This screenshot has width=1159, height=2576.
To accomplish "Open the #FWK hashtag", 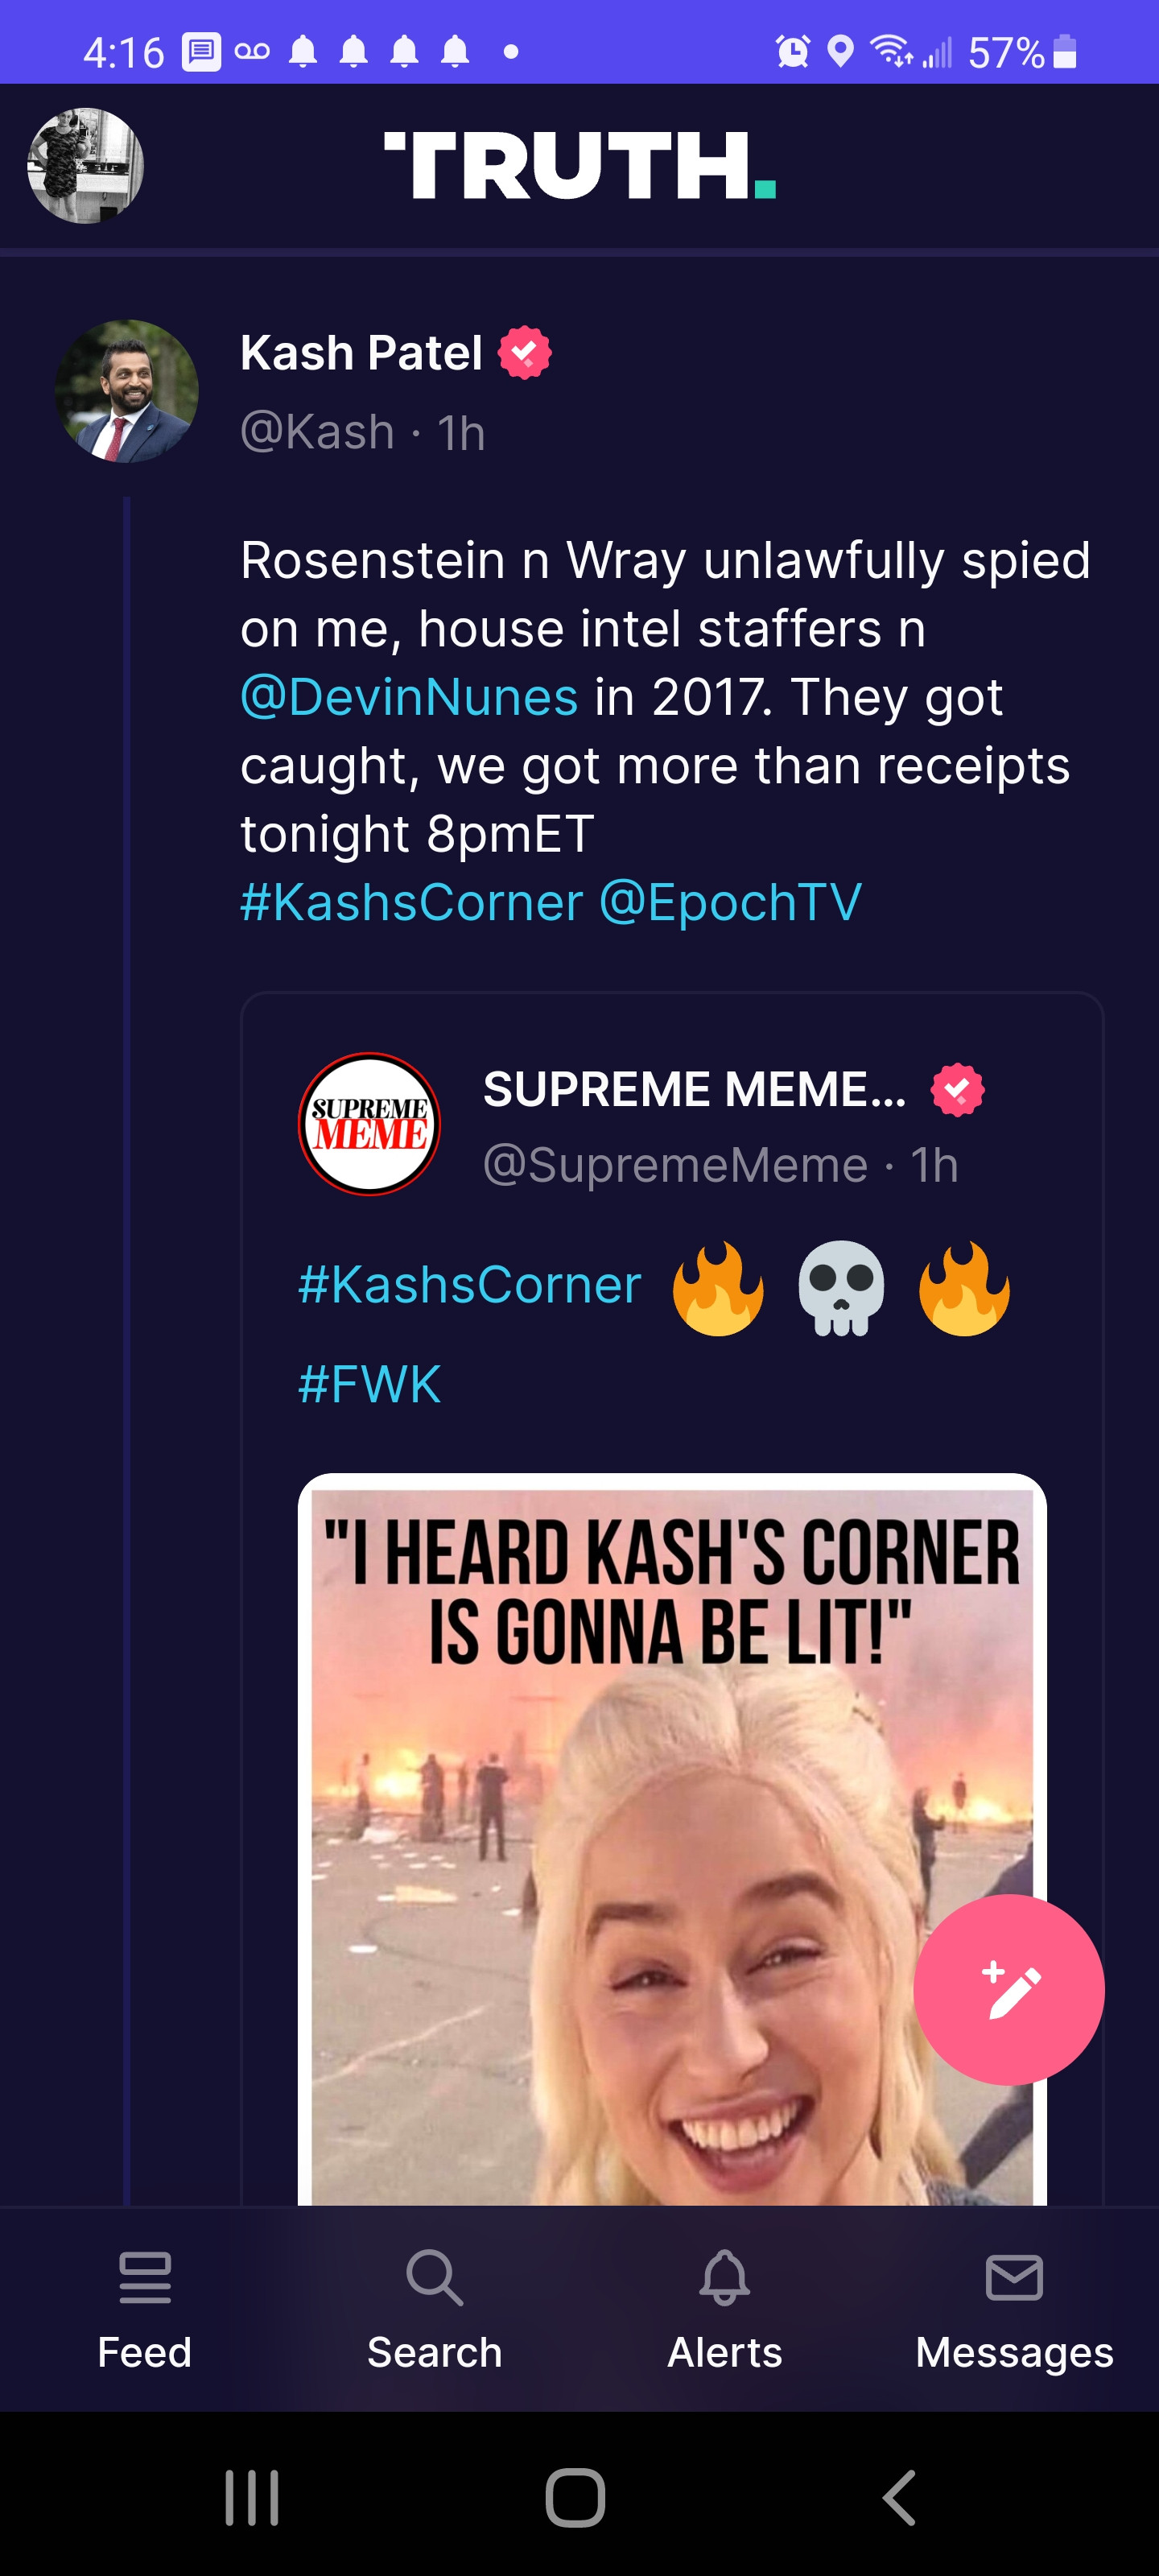I will tap(369, 1384).
